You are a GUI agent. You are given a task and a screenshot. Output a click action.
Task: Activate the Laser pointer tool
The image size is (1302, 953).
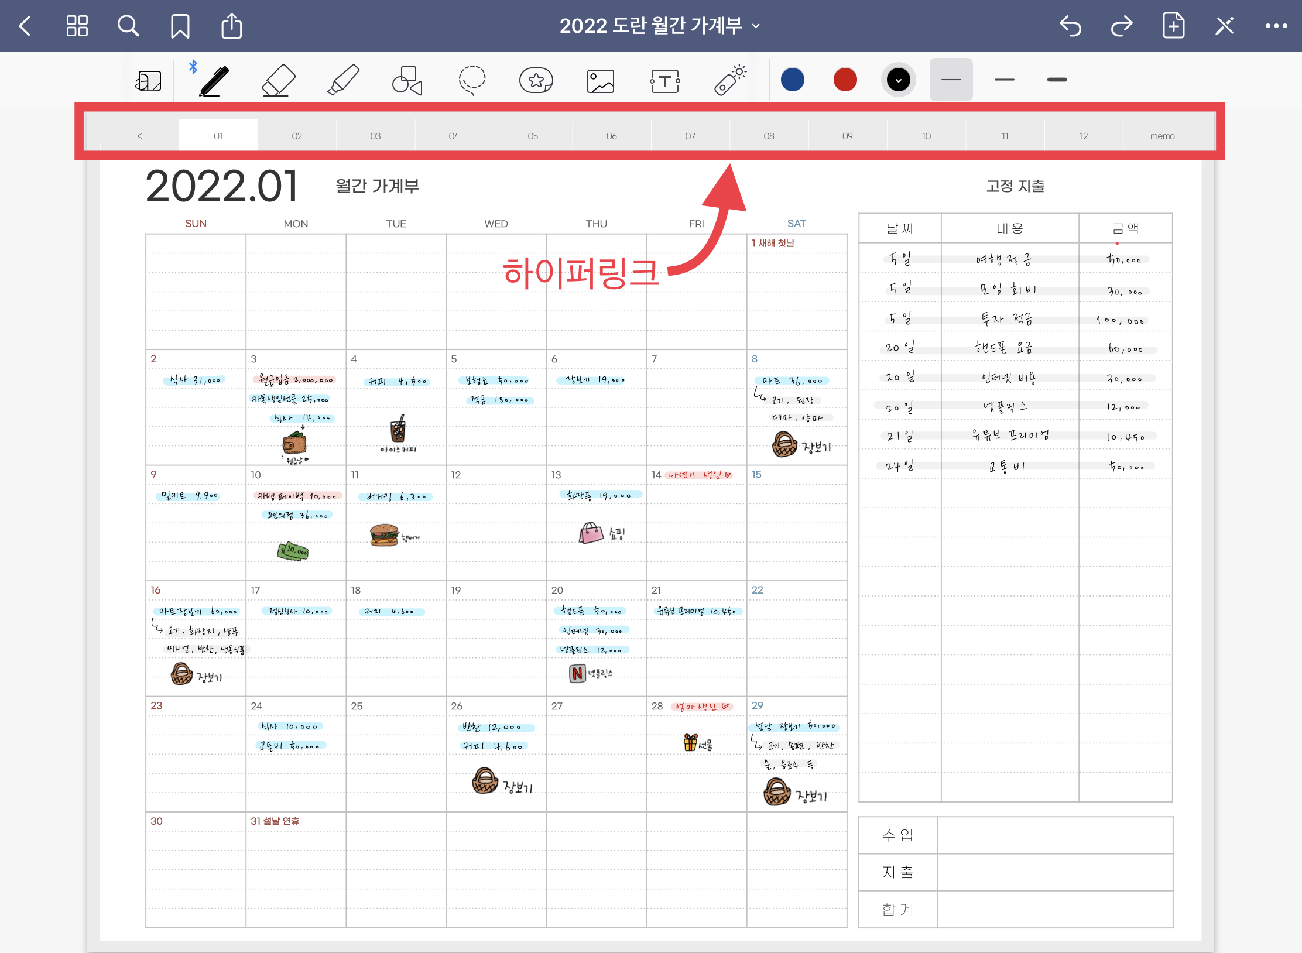click(x=729, y=80)
